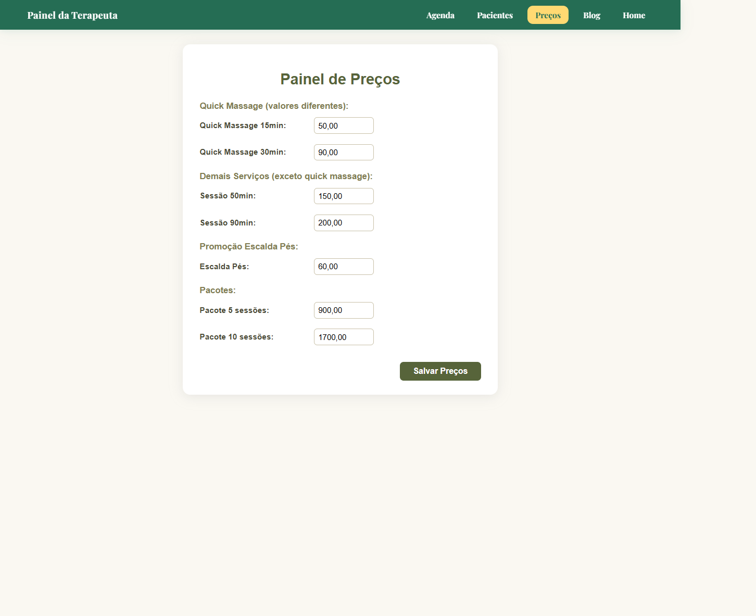Edit the Pacote 10 sessões price field
756x616 pixels.
tap(344, 337)
